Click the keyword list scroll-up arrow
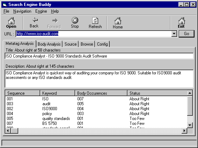The width and height of the screenshot is (198, 148). (x=190, y=93)
